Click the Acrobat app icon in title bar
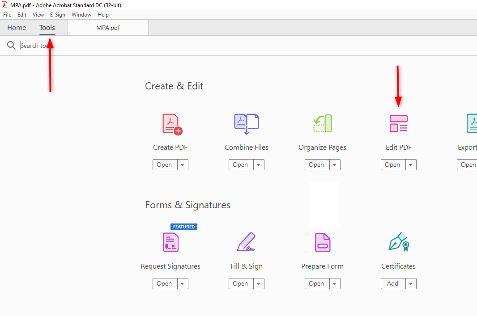Viewport: 477px width, 316px height. pos(4,5)
